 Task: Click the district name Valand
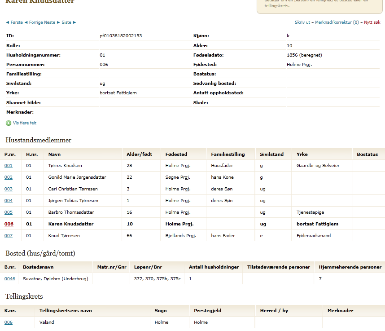pyautogui.click(x=47, y=322)
